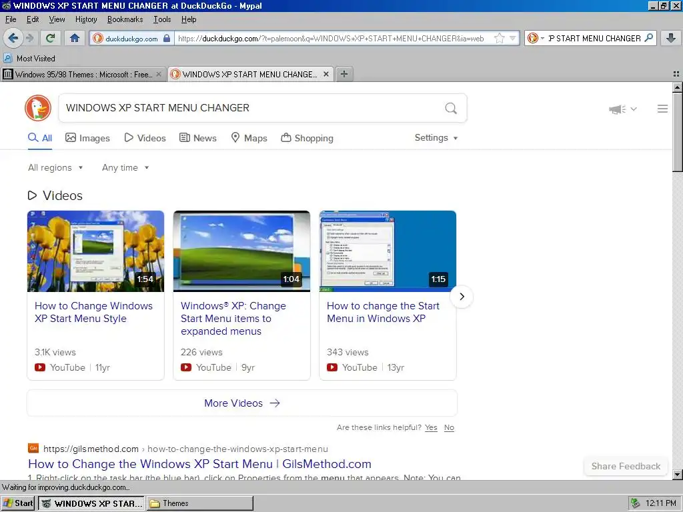Screen dimensions: 683x512
Task: Switch to Maps results
Action: click(249, 138)
